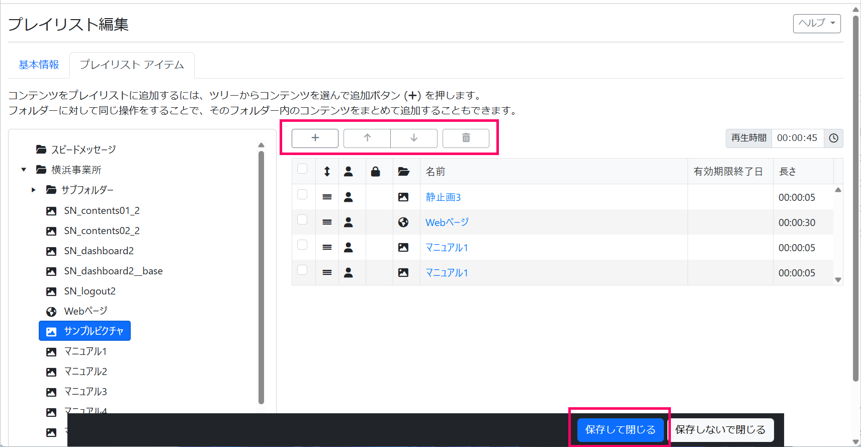This screenshot has width=861, height=447.
Task: Move selected item down with arrow button
Action: [x=414, y=138]
